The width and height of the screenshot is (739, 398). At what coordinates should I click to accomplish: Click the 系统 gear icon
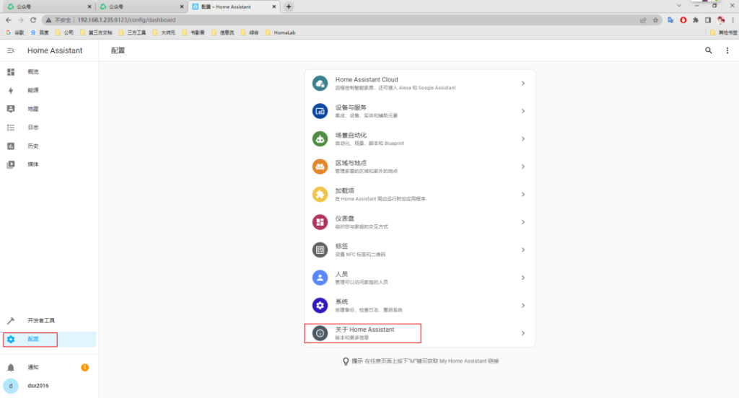click(x=320, y=306)
